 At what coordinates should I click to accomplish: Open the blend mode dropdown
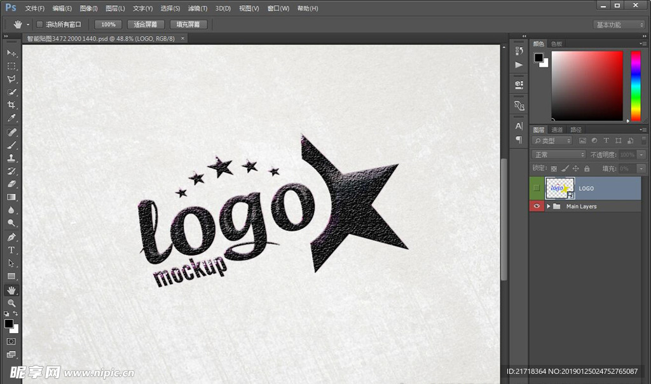click(x=559, y=154)
